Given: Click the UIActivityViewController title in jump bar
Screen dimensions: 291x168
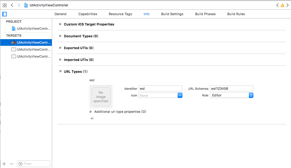Looking at the screenshot, I should point(49,5).
